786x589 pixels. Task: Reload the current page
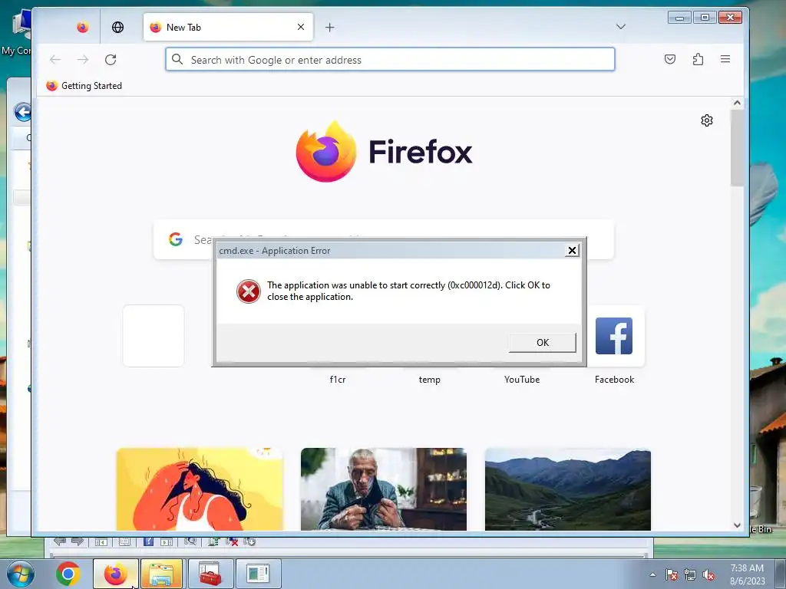(111, 60)
